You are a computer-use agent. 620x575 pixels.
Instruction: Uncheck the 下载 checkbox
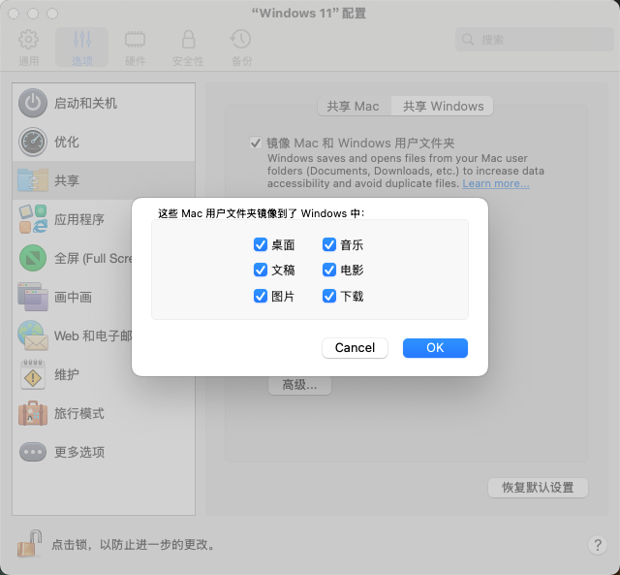click(329, 296)
